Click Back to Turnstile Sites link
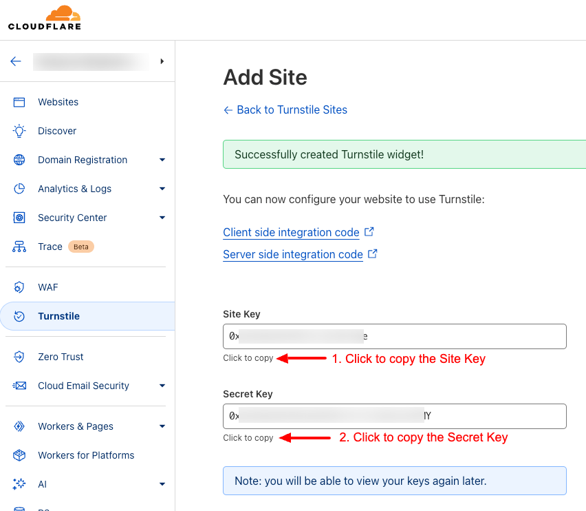This screenshot has height=511, width=586. (285, 109)
